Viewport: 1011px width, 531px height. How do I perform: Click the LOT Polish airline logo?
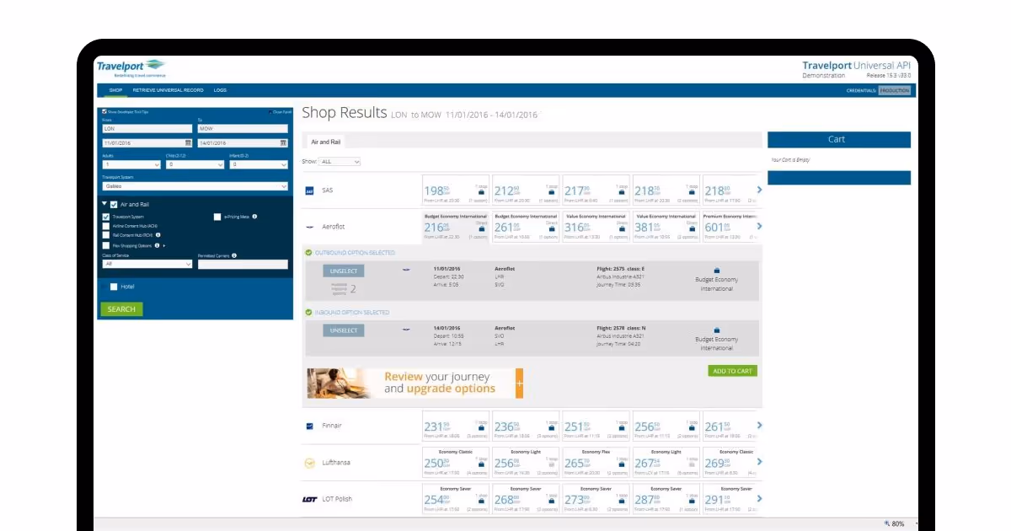point(309,499)
